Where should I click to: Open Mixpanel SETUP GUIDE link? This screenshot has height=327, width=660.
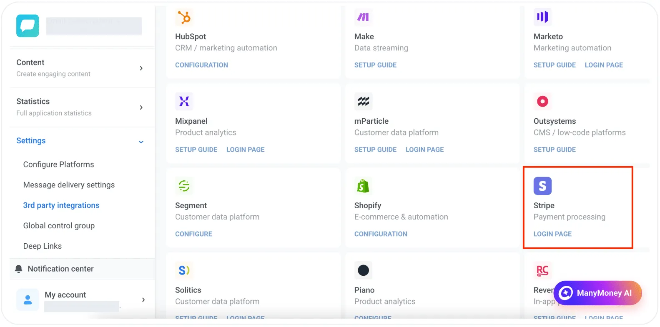pyautogui.click(x=196, y=150)
